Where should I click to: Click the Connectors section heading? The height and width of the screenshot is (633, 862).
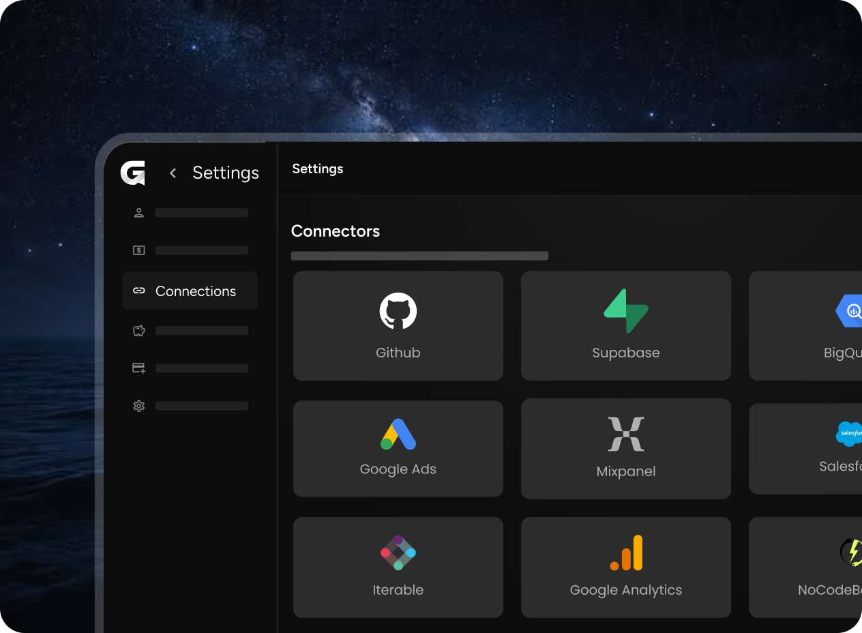[336, 231]
